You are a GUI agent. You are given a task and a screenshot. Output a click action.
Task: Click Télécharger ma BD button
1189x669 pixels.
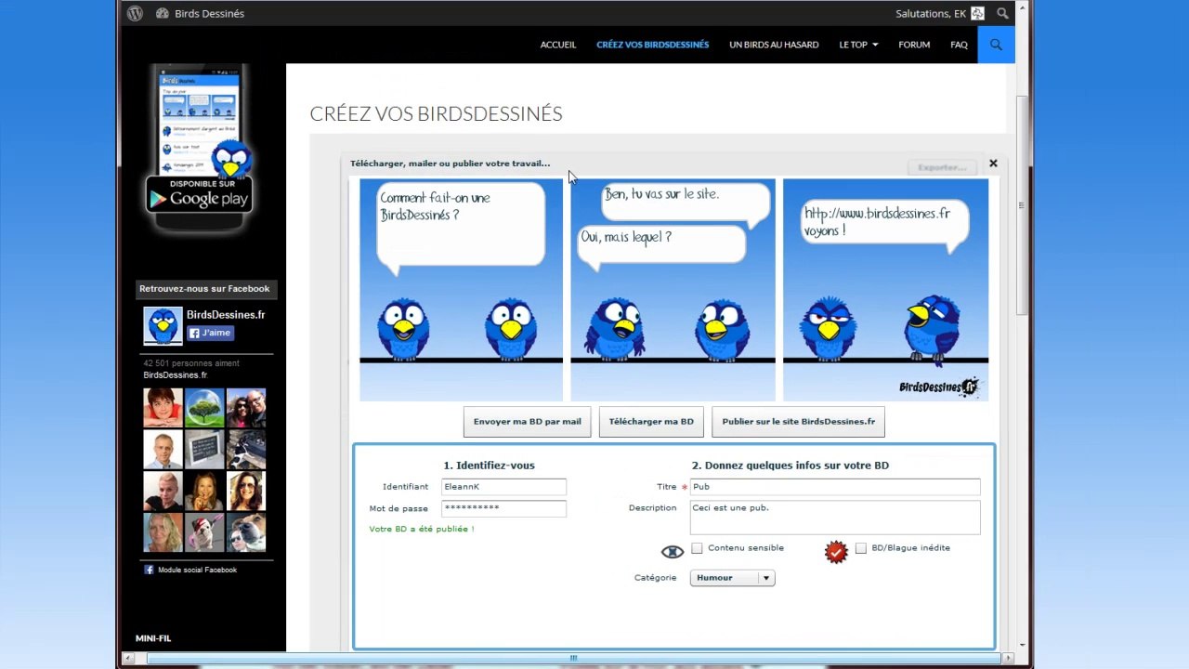[651, 422]
